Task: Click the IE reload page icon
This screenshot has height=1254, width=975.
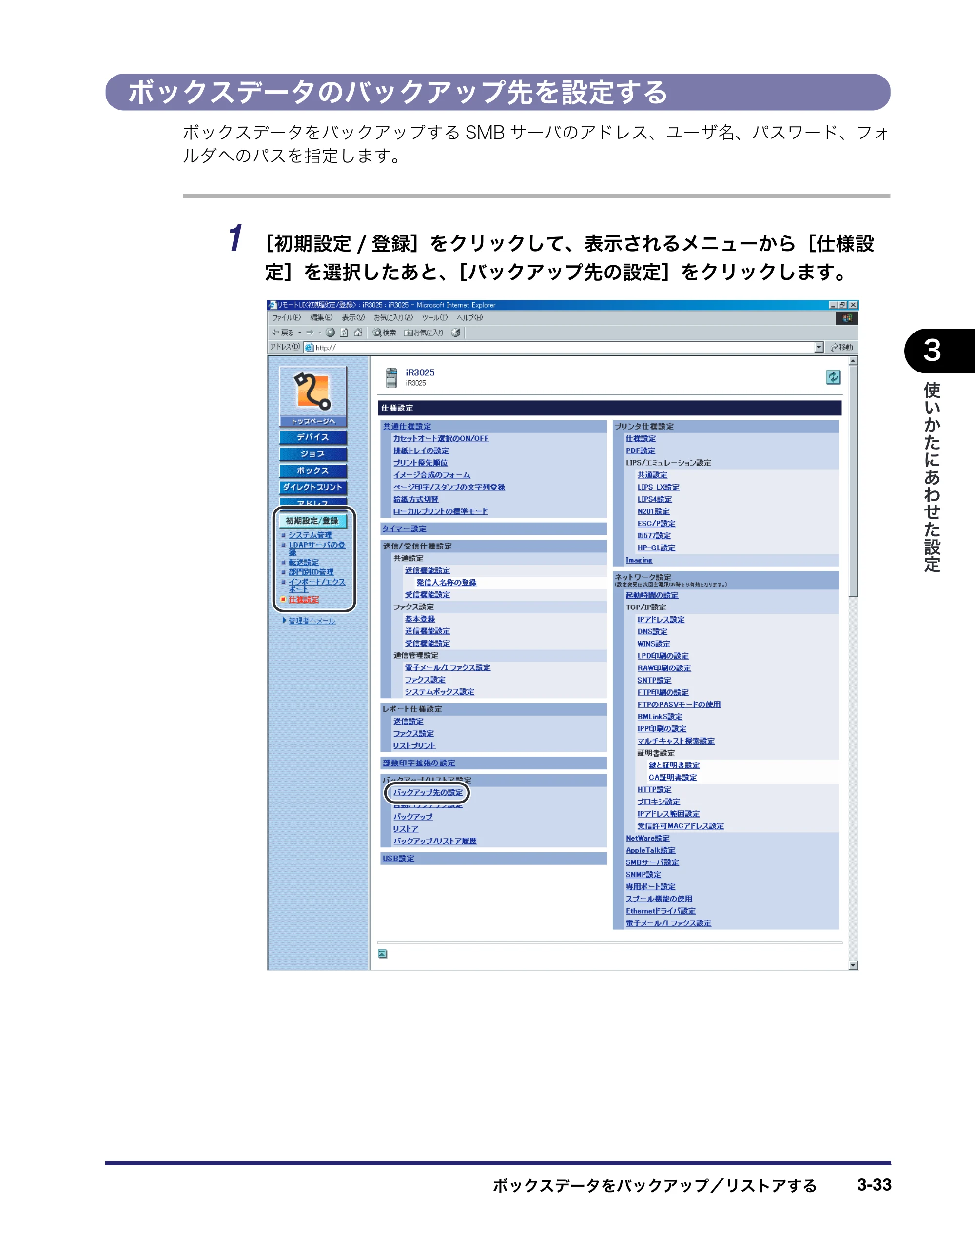Action: tap(344, 333)
